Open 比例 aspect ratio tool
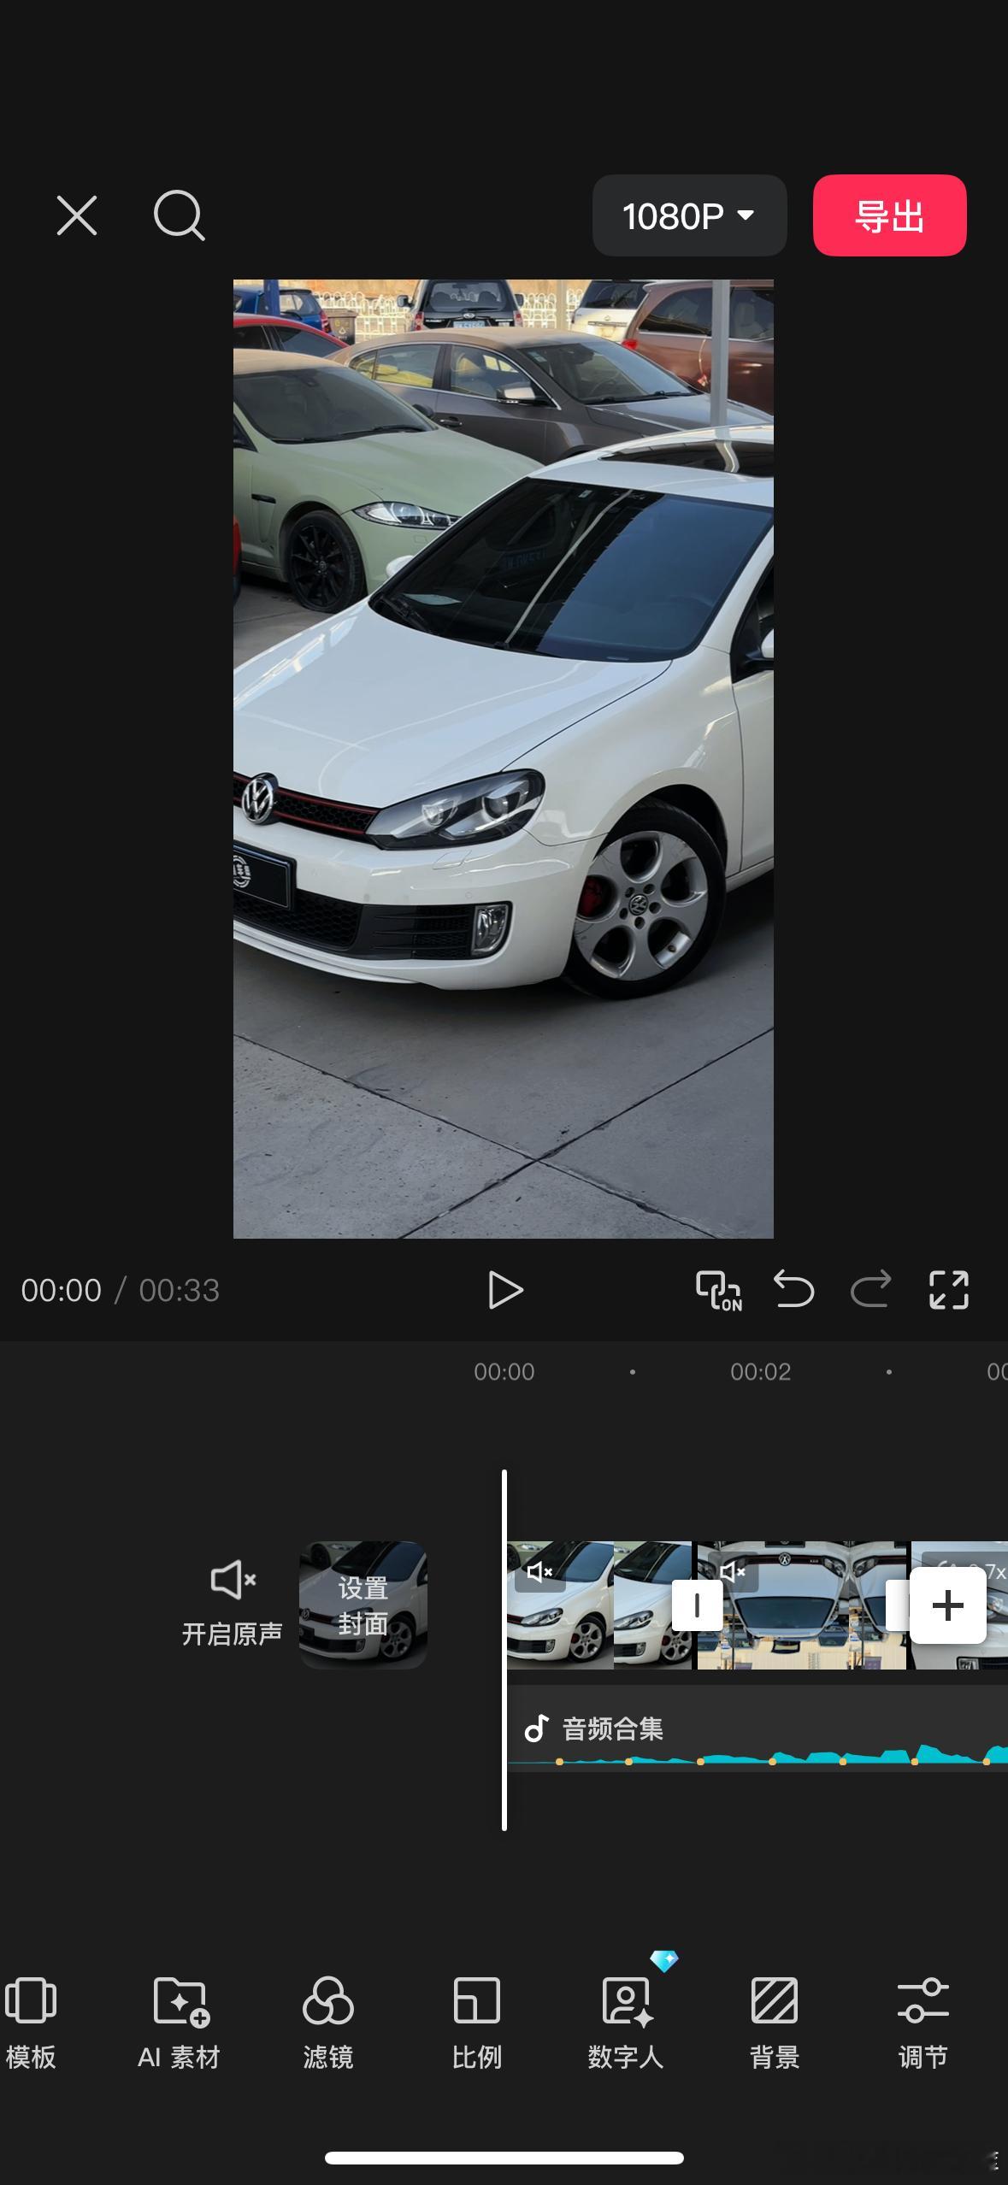The height and width of the screenshot is (2185, 1008). pos(476,2023)
